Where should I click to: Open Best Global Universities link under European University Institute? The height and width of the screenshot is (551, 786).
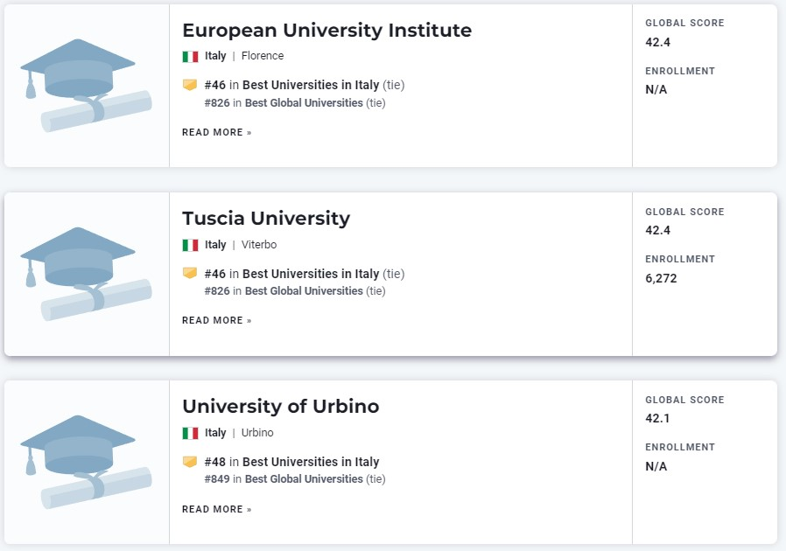pyautogui.click(x=304, y=102)
